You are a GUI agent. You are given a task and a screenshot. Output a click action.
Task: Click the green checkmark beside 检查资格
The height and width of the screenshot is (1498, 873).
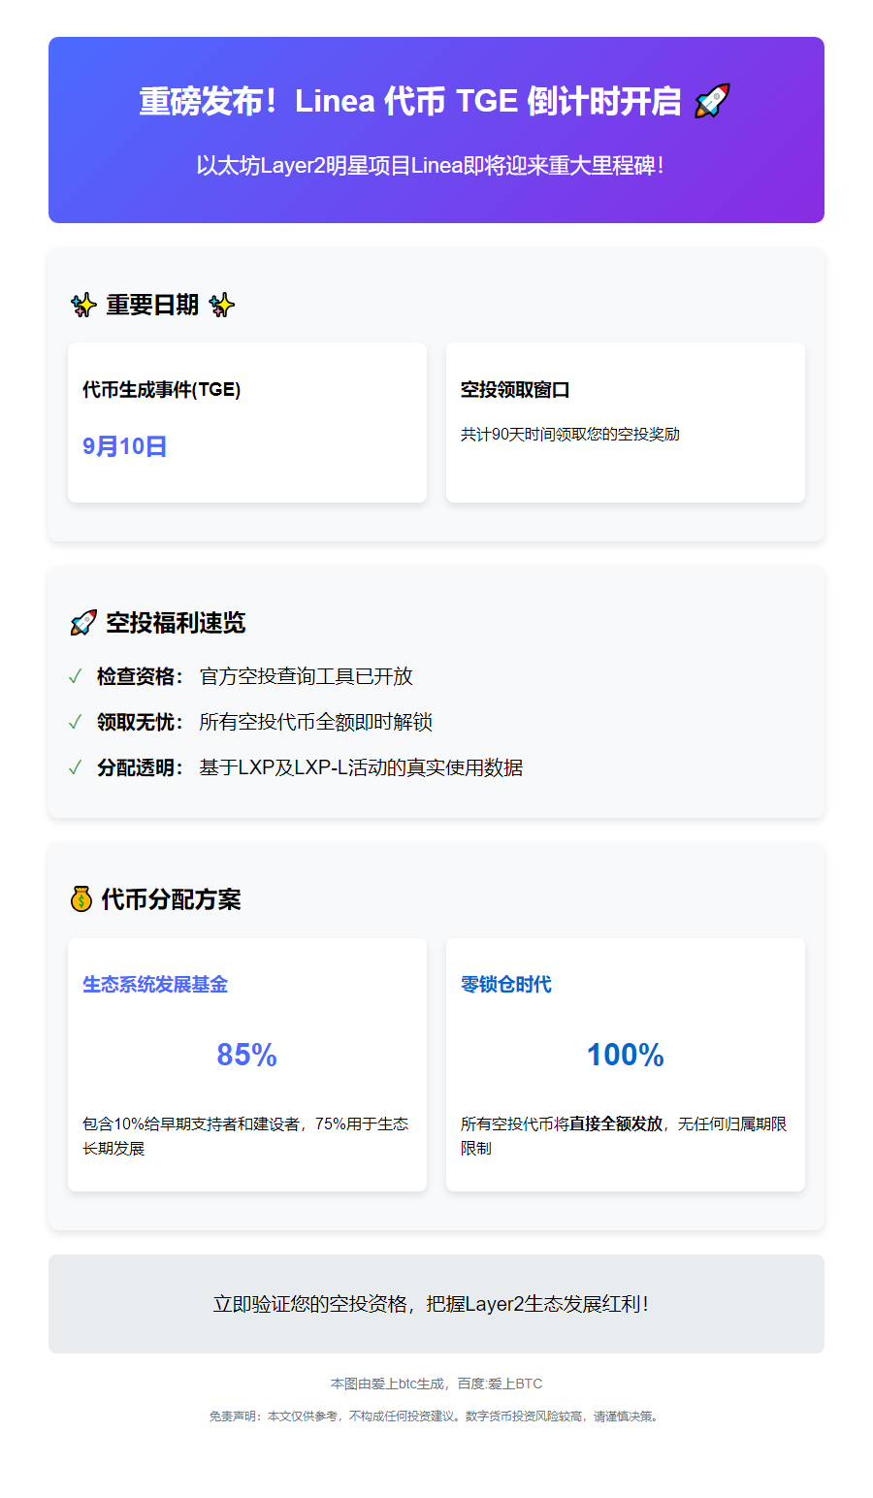tap(77, 676)
